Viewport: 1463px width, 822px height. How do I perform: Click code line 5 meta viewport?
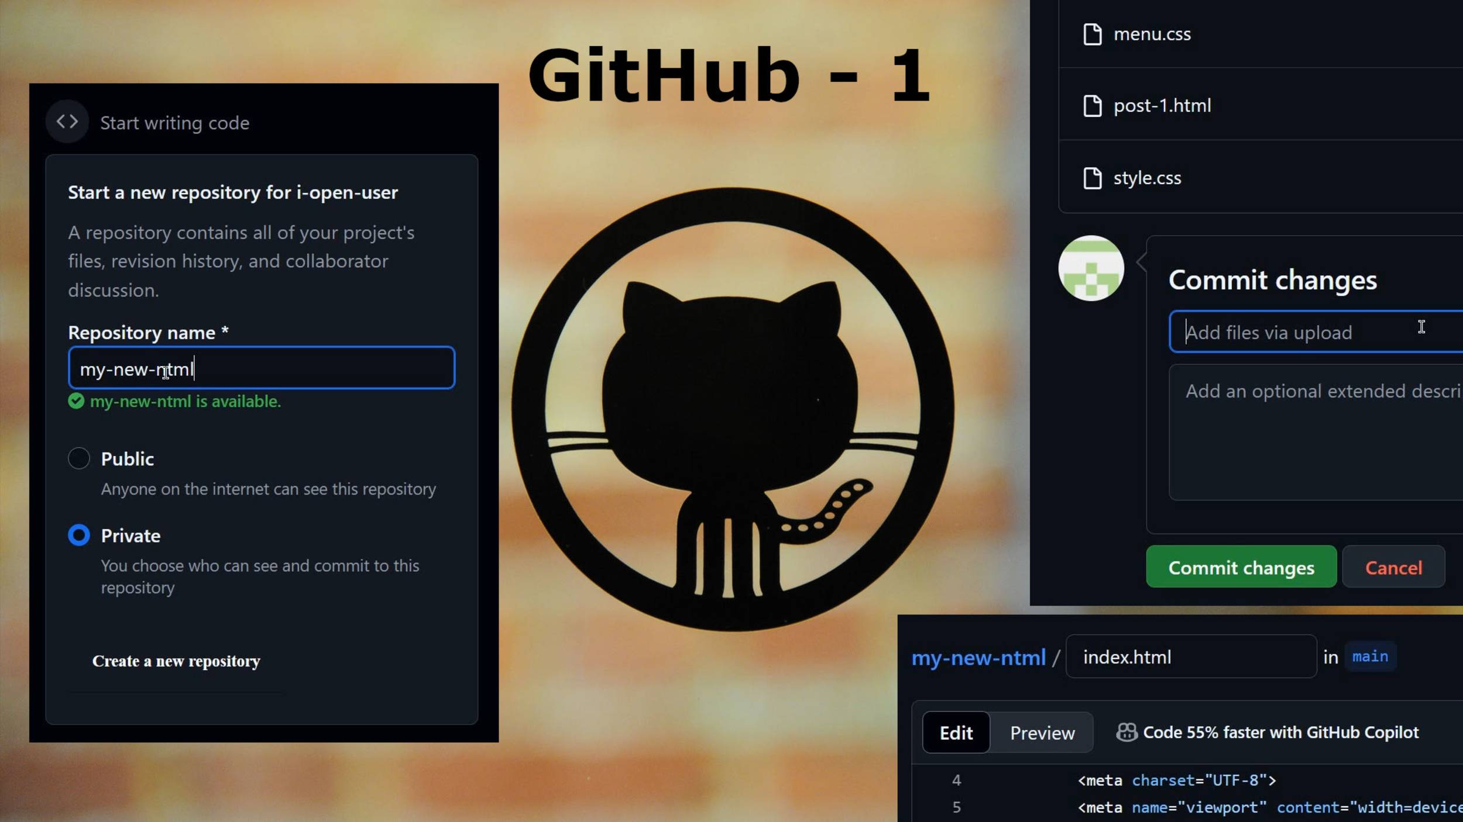1270,807
